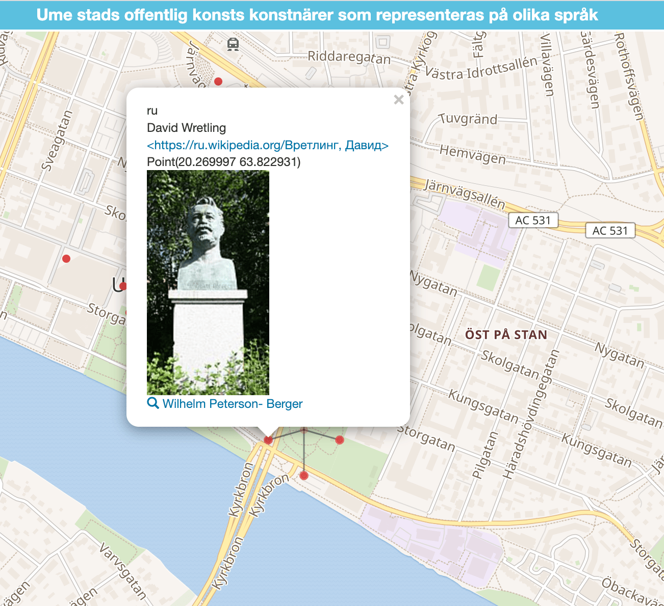Close the David Wretling popup
This screenshot has height=606, width=664.
pos(398,100)
